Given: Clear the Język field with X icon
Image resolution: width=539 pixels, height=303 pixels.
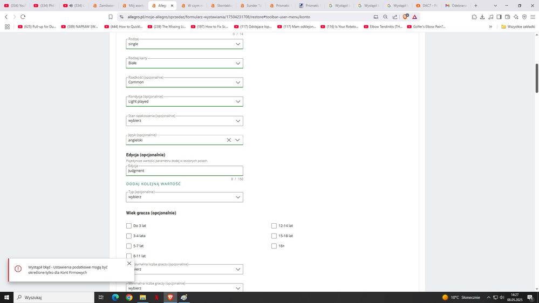Looking at the screenshot, I should tap(229, 140).
